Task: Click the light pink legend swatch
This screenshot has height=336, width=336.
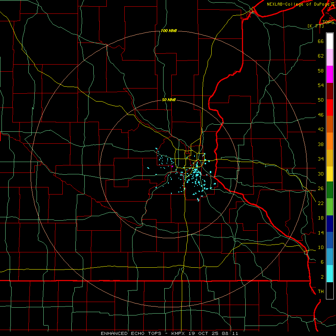Action: [x=330, y=57]
